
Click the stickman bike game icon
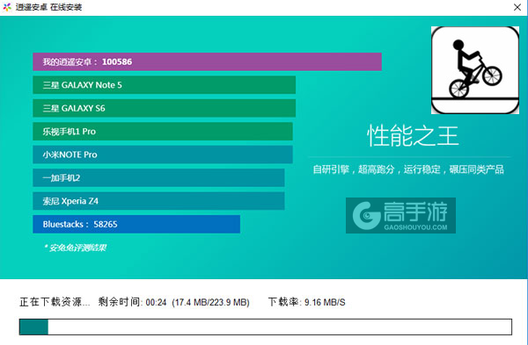point(475,70)
